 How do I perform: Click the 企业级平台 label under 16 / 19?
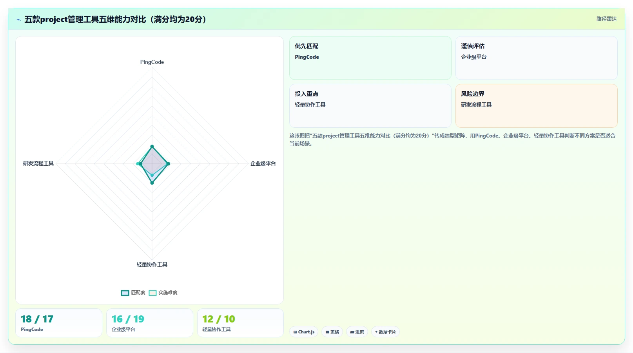123,329
